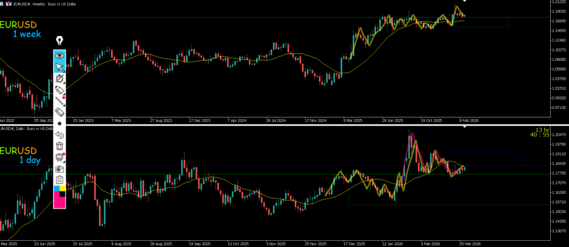The image size is (569, 247).
Task: Undo last drawing with the back arrow
Action: click(59, 135)
